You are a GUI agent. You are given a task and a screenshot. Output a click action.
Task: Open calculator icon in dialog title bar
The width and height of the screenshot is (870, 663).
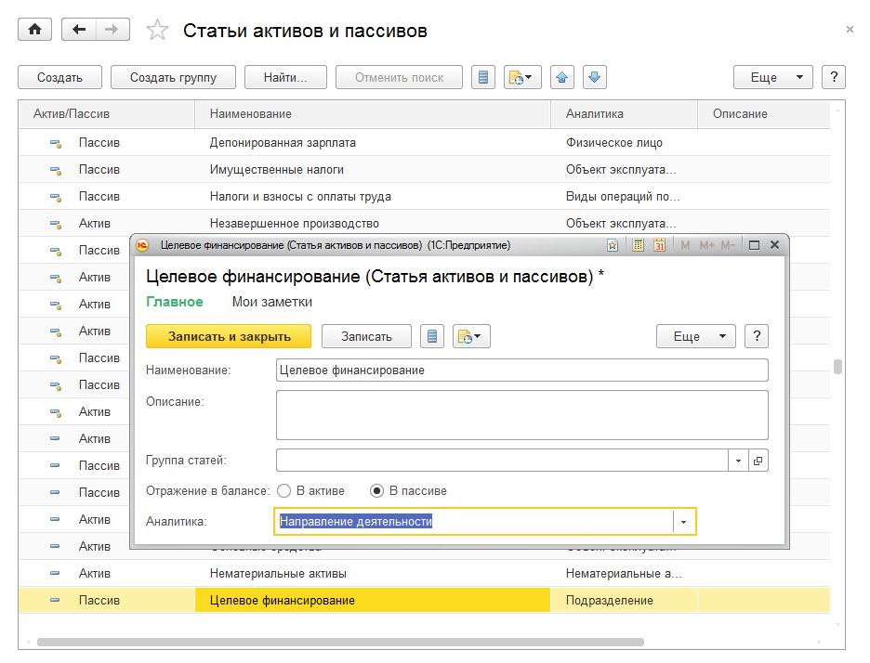[639, 245]
